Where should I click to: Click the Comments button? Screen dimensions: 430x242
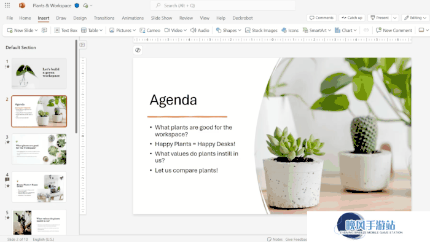[321, 18]
